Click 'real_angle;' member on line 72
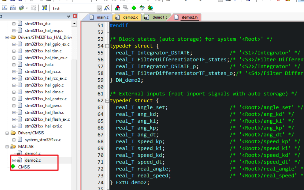Screen dimensions: 304x190 click(154, 169)
